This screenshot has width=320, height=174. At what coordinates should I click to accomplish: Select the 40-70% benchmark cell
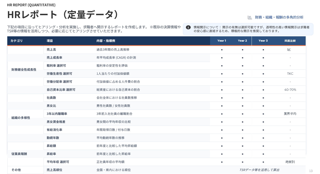(290, 90)
